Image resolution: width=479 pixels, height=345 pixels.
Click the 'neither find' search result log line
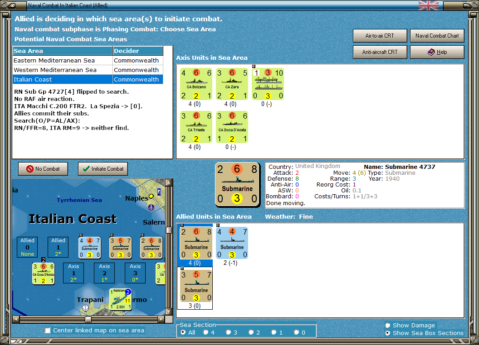pos(72,128)
